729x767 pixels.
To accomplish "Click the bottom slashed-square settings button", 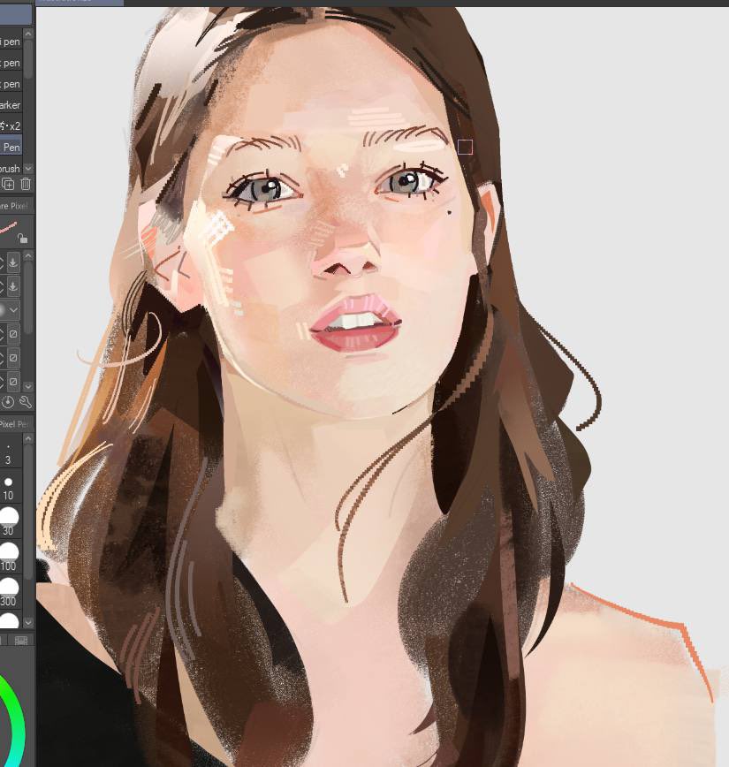I will [13, 381].
